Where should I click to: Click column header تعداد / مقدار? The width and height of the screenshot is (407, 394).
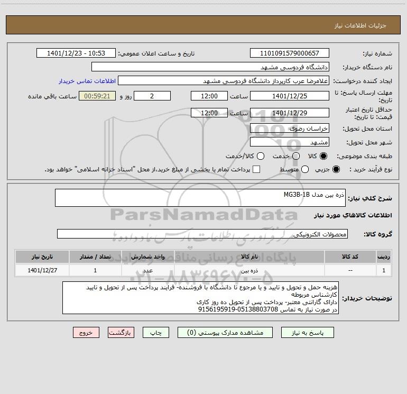tap(95, 256)
